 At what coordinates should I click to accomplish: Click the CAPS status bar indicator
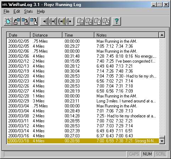(x=134, y=154)
